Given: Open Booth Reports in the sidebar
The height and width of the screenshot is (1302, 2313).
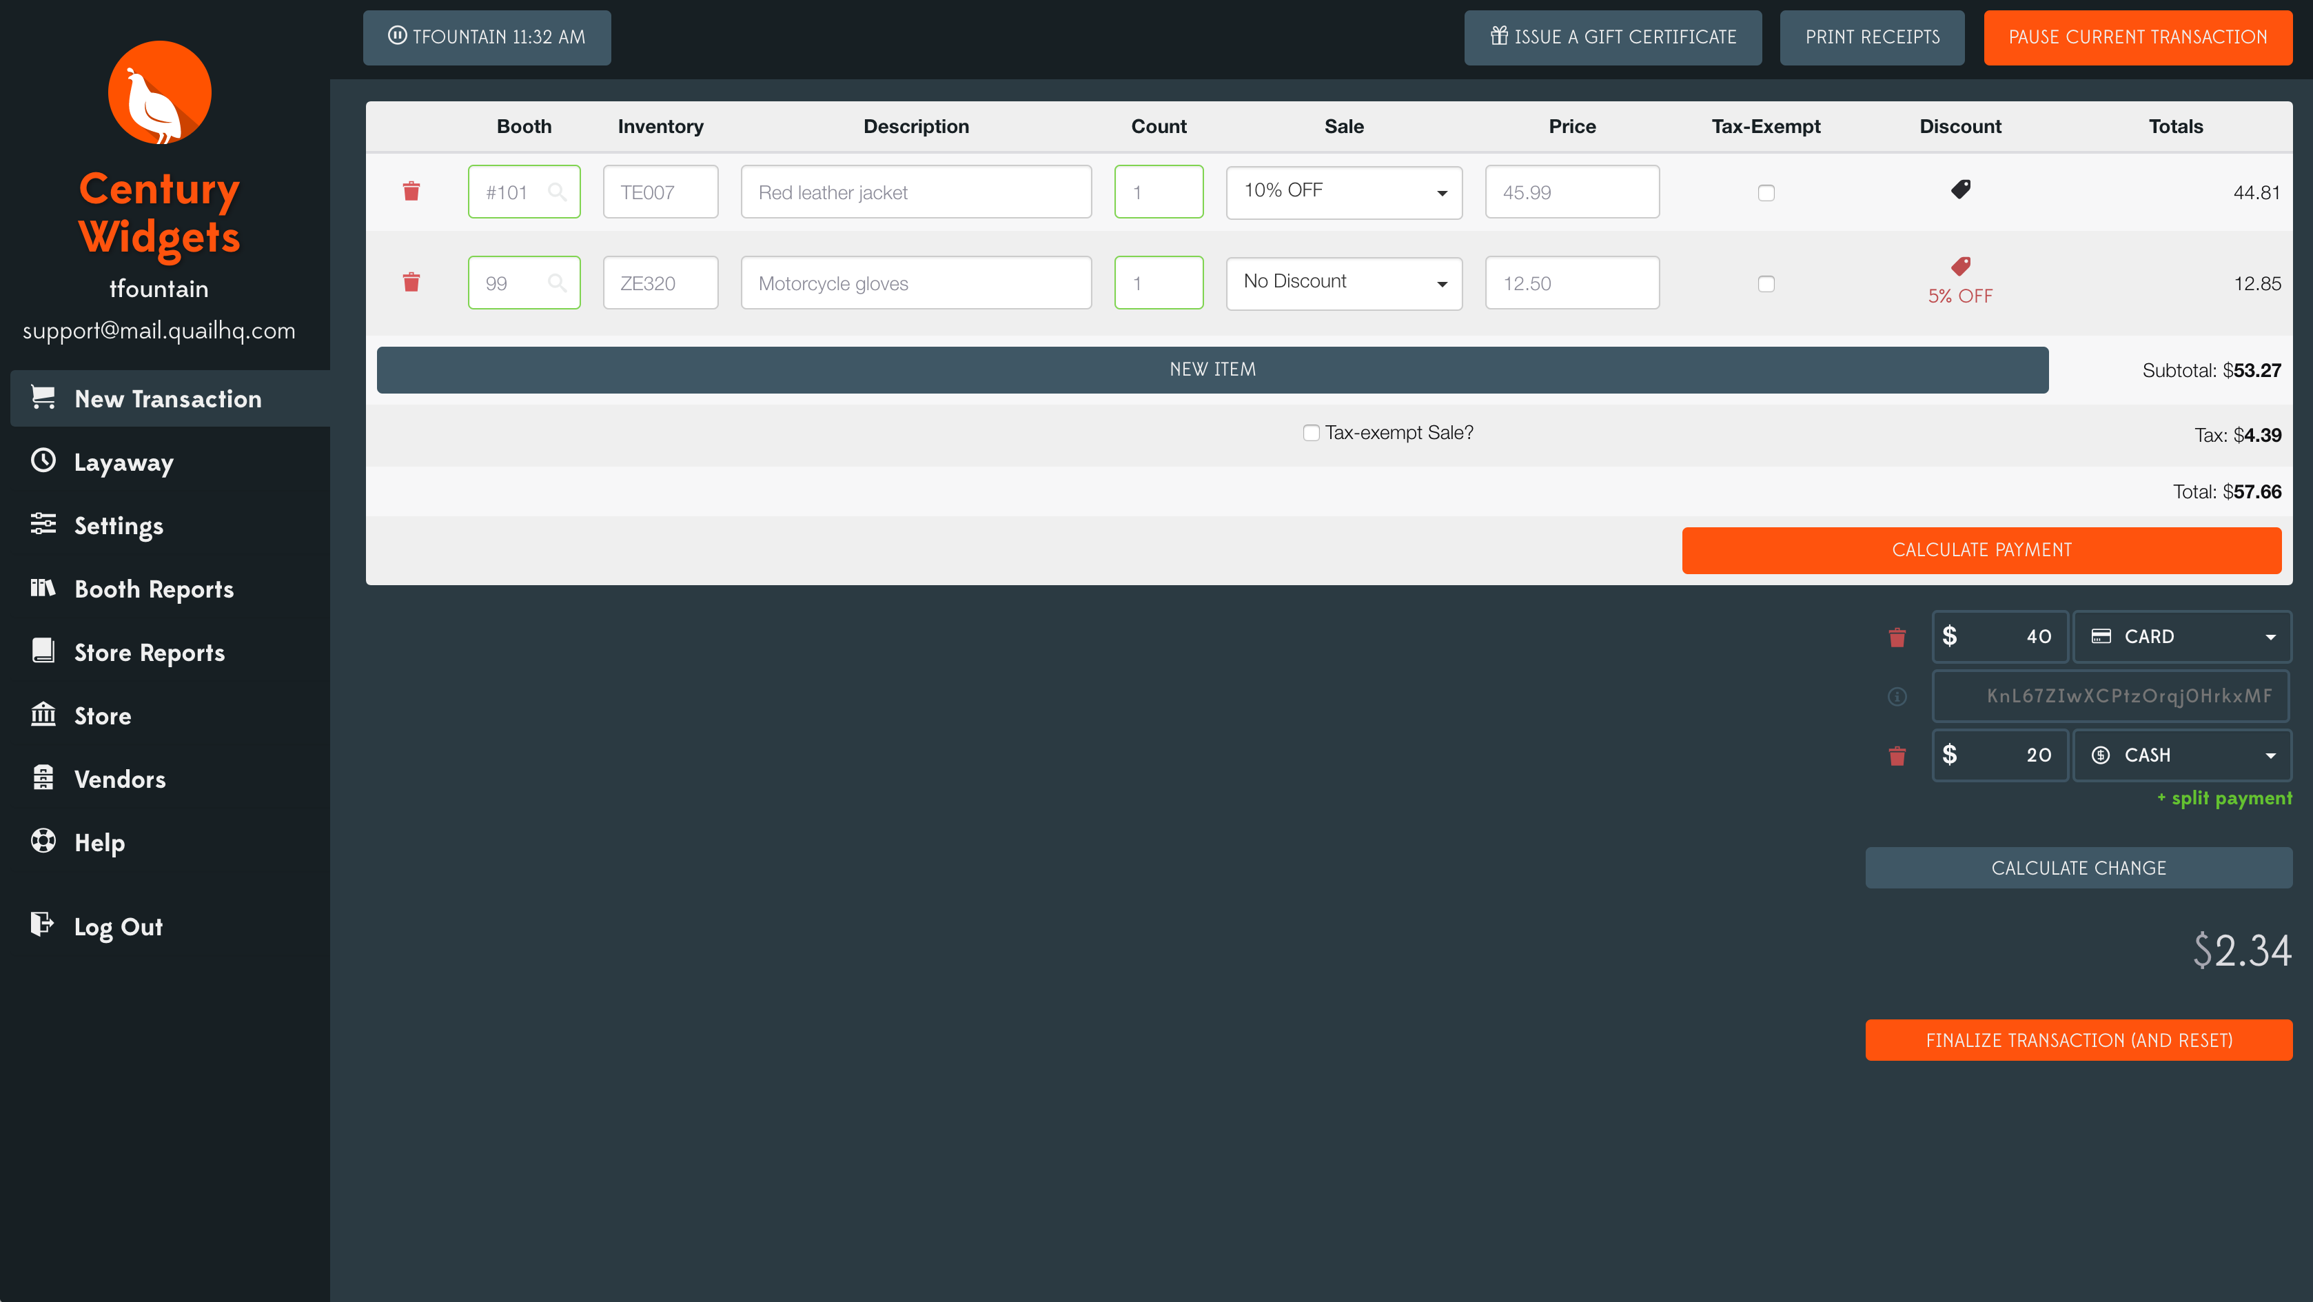Looking at the screenshot, I should click(x=154, y=589).
